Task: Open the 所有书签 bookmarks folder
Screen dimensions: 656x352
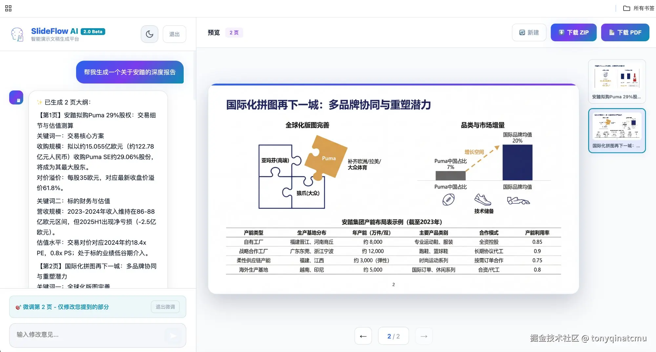Action: click(639, 8)
